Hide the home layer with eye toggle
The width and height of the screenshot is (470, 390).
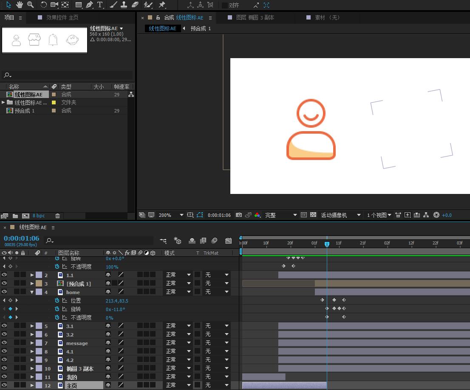[x=4, y=292]
